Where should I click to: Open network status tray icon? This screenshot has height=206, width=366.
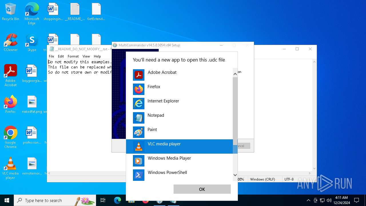tap(322, 200)
